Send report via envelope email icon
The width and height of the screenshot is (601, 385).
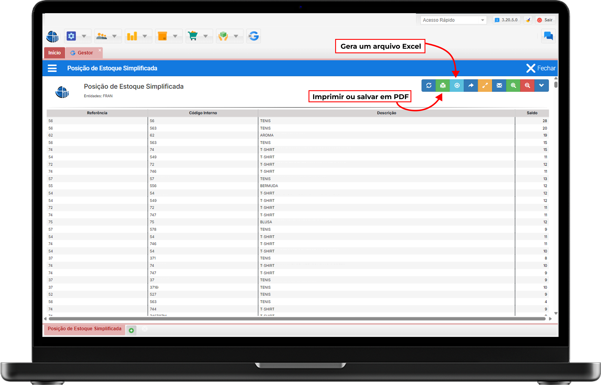499,85
